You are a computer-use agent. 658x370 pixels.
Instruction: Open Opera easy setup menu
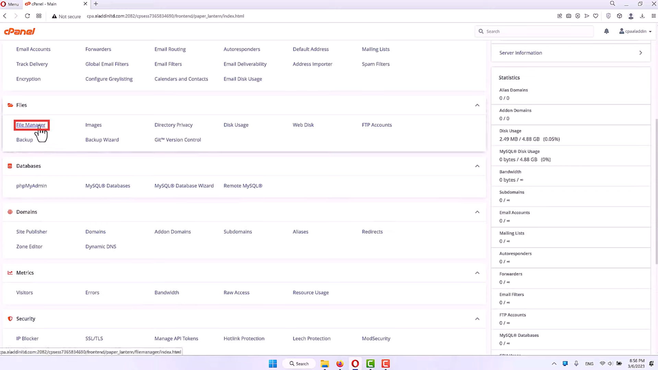point(654,16)
